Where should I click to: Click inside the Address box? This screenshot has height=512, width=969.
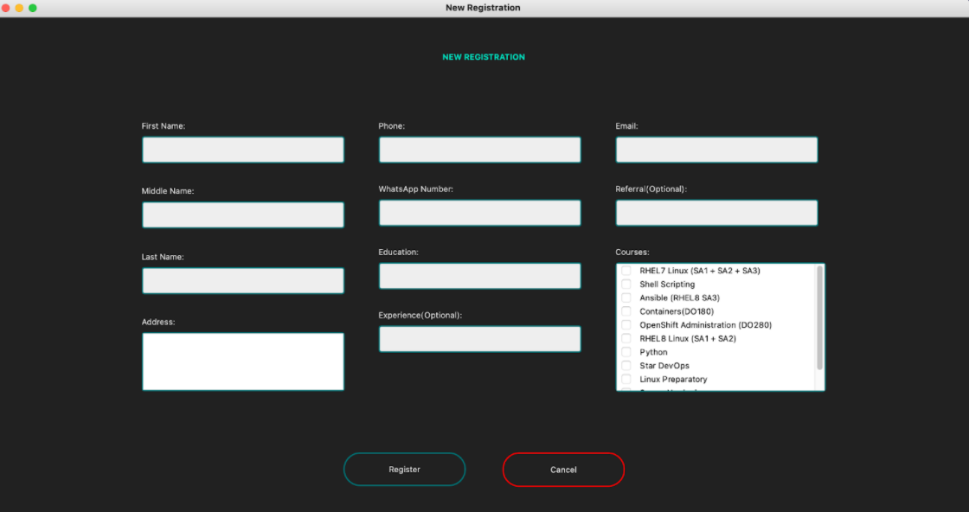coord(242,361)
